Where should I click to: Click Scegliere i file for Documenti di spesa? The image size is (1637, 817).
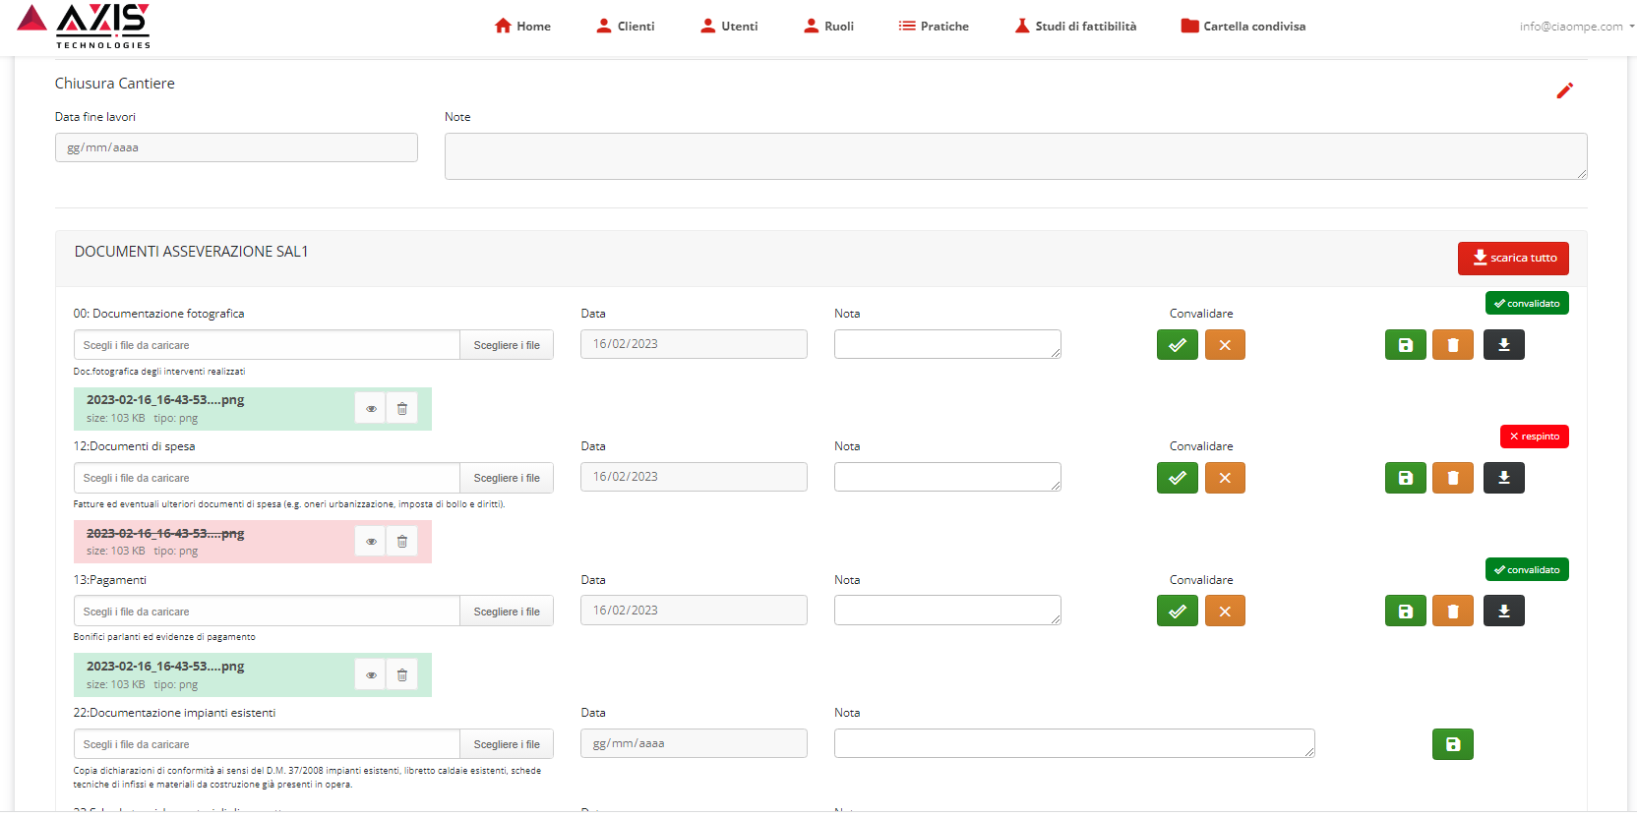click(507, 478)
